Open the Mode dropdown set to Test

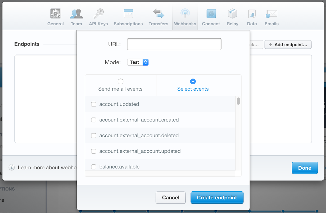[138, 62]
